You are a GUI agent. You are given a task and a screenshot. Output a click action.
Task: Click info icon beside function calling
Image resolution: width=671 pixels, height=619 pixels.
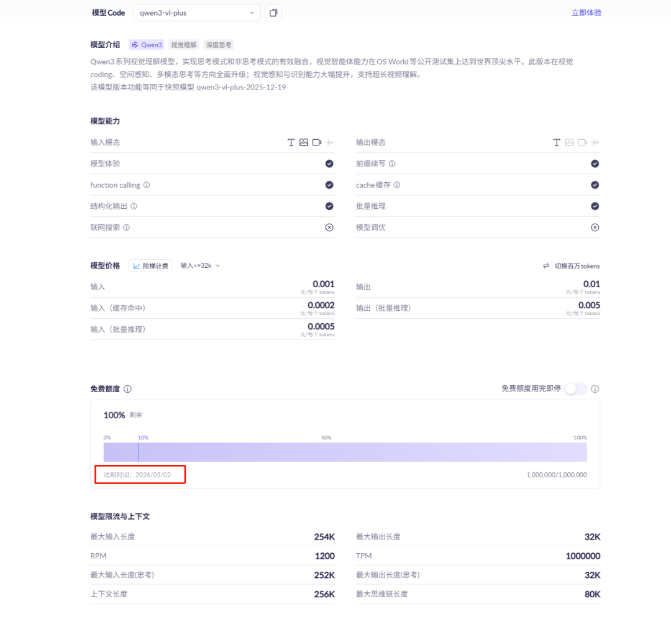click(147, 185)
